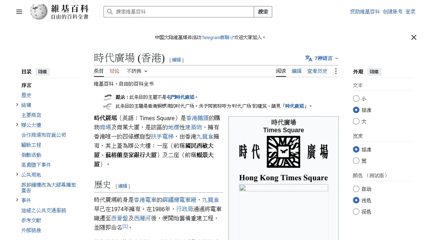
Task: Open the 扶手電梯 article link
Action: [162, 137]
